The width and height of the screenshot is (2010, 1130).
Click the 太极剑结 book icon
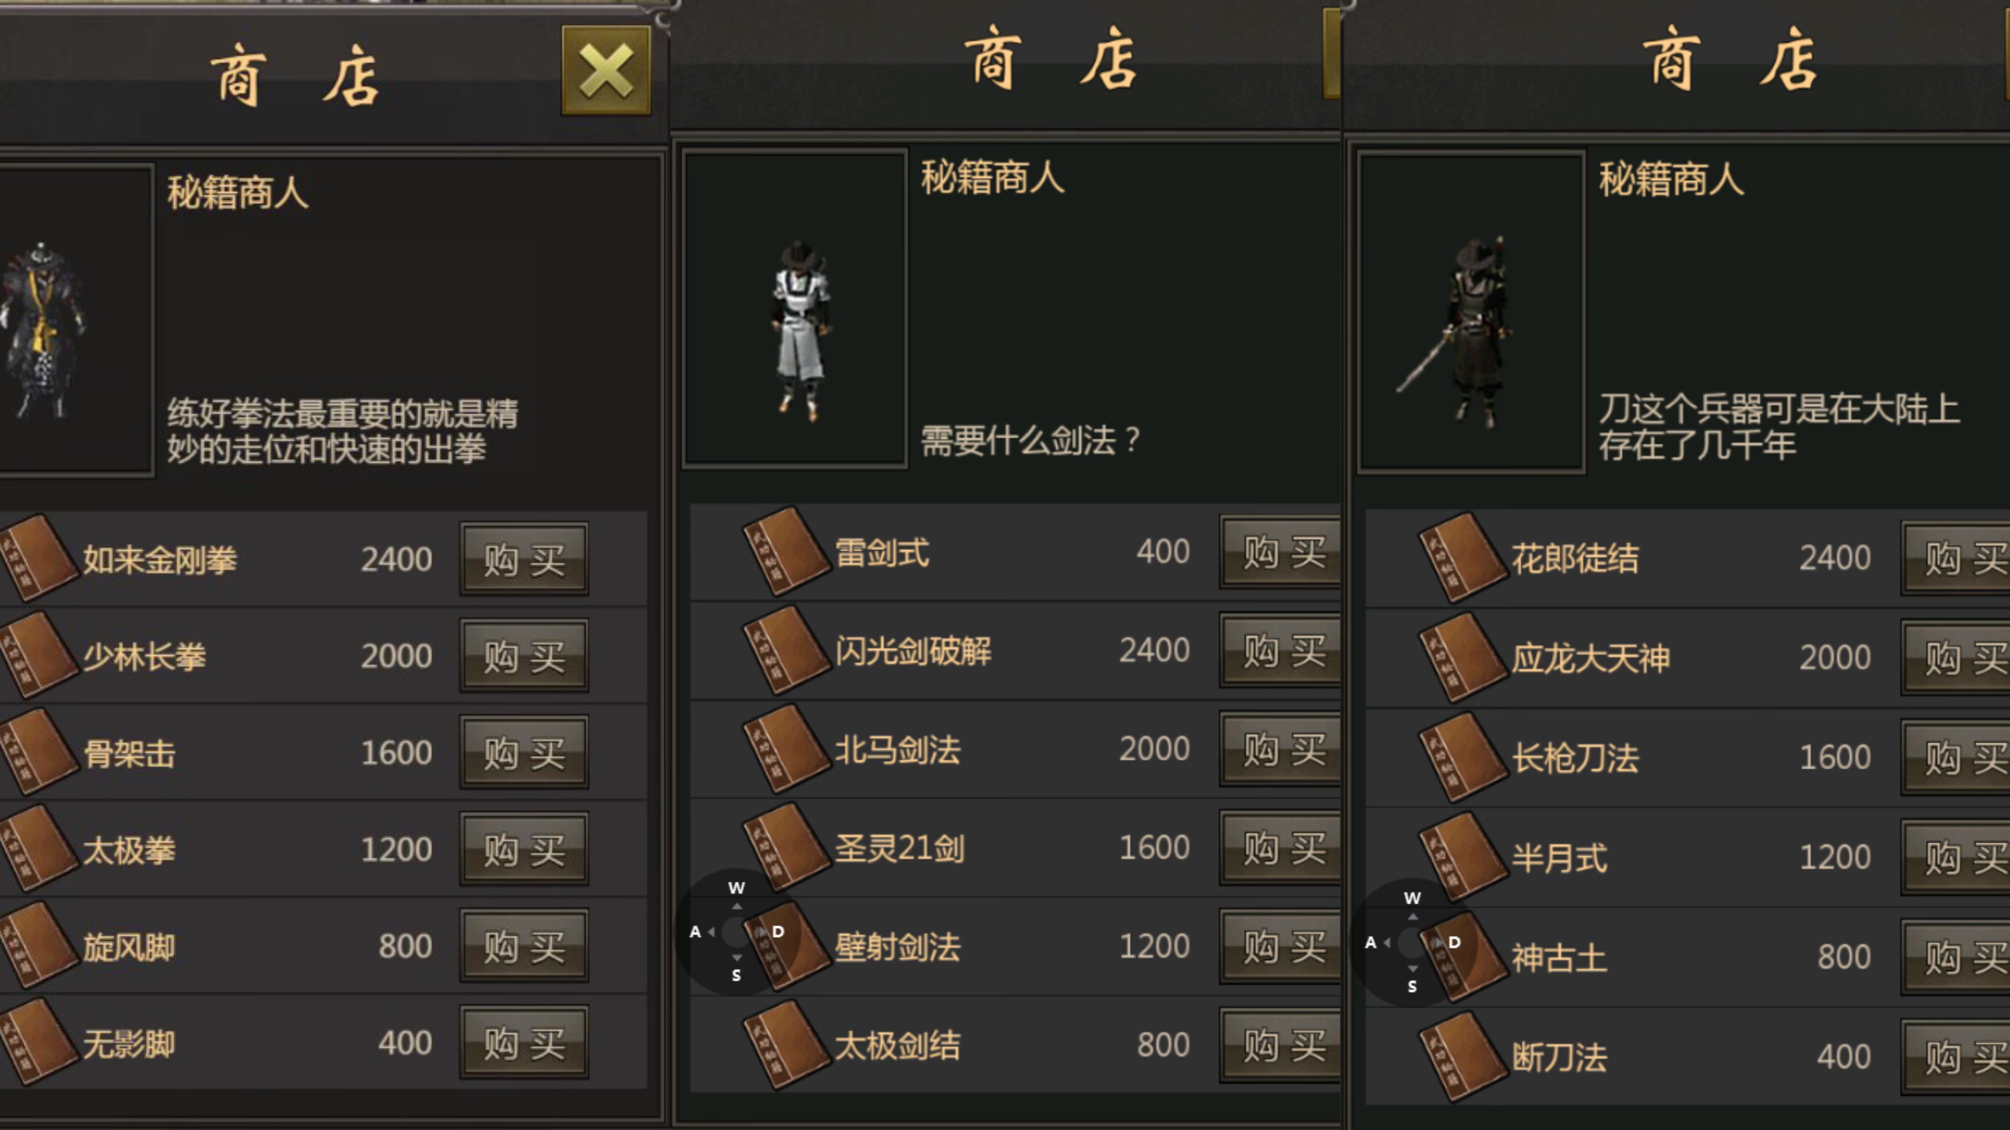click(x=786, y=1044)
